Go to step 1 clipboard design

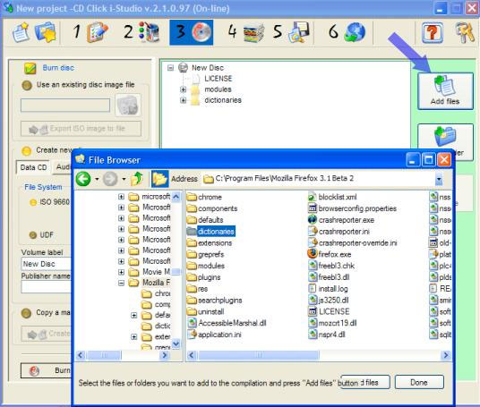pos(91,32)
